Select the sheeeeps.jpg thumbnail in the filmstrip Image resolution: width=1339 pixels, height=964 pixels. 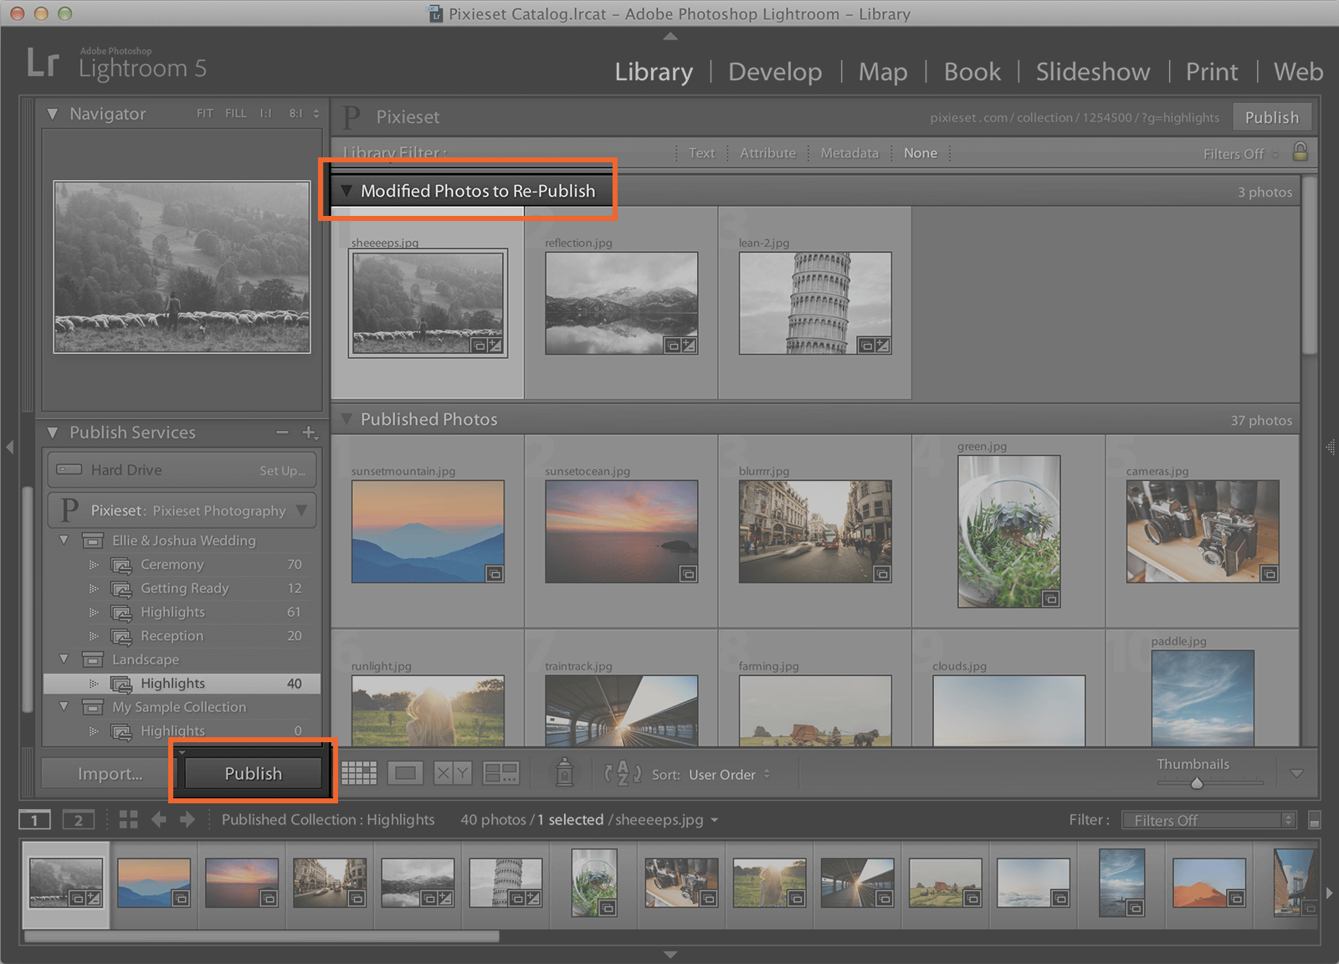click(x=67, y=883)
